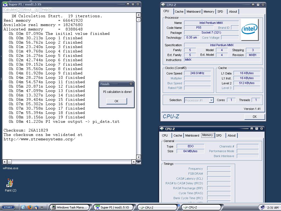Image resolution: width=281 pixels, height=211 pixels.
Task: Switch to SPD tab in top CPU-Z window
Action: pos(220,12)
